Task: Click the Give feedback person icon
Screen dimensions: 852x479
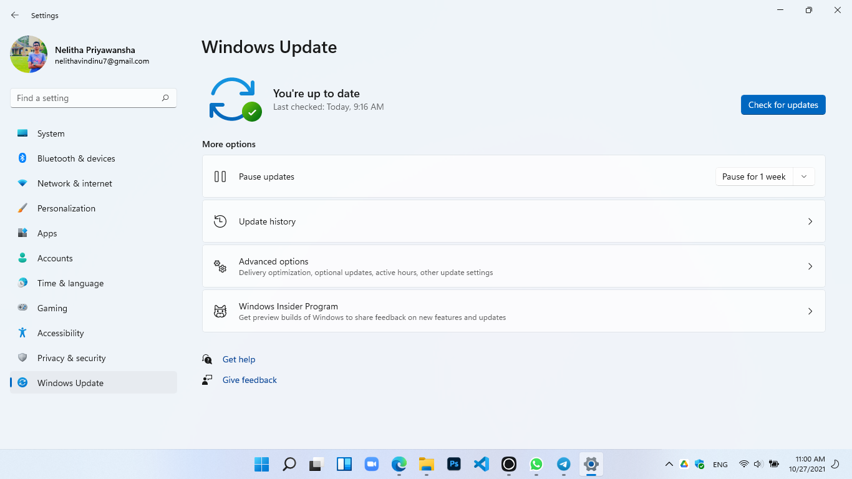Action: 207,380
